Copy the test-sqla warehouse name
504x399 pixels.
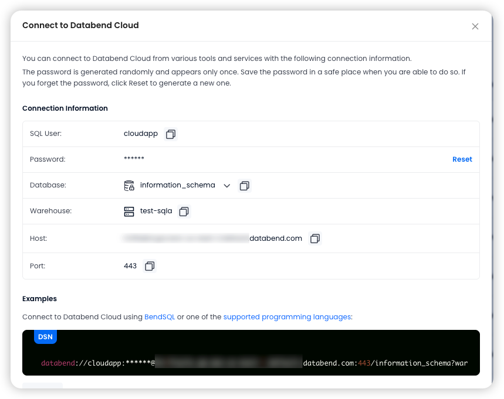point(184,211)
